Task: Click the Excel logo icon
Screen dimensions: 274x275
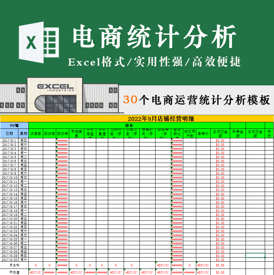Action: 39,42
